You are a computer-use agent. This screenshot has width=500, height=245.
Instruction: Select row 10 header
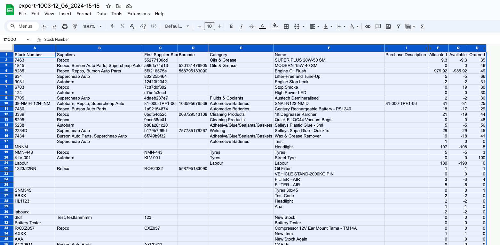coord(7,103)
